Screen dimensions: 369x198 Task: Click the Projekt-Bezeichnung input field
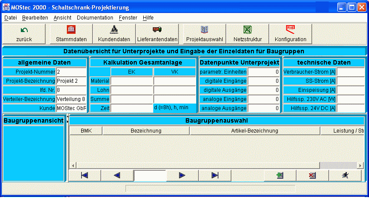[x=71, y=81]
